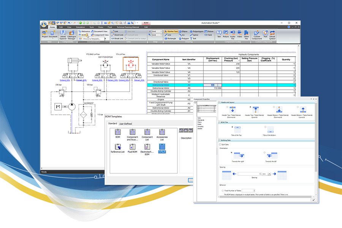Add a Port to custom component
Screen dimensions: 342x228
(265, 34)
